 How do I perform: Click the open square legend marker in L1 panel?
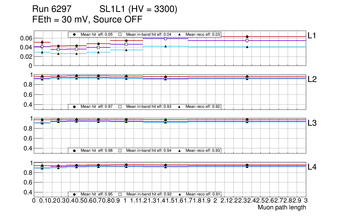point(120,34)
